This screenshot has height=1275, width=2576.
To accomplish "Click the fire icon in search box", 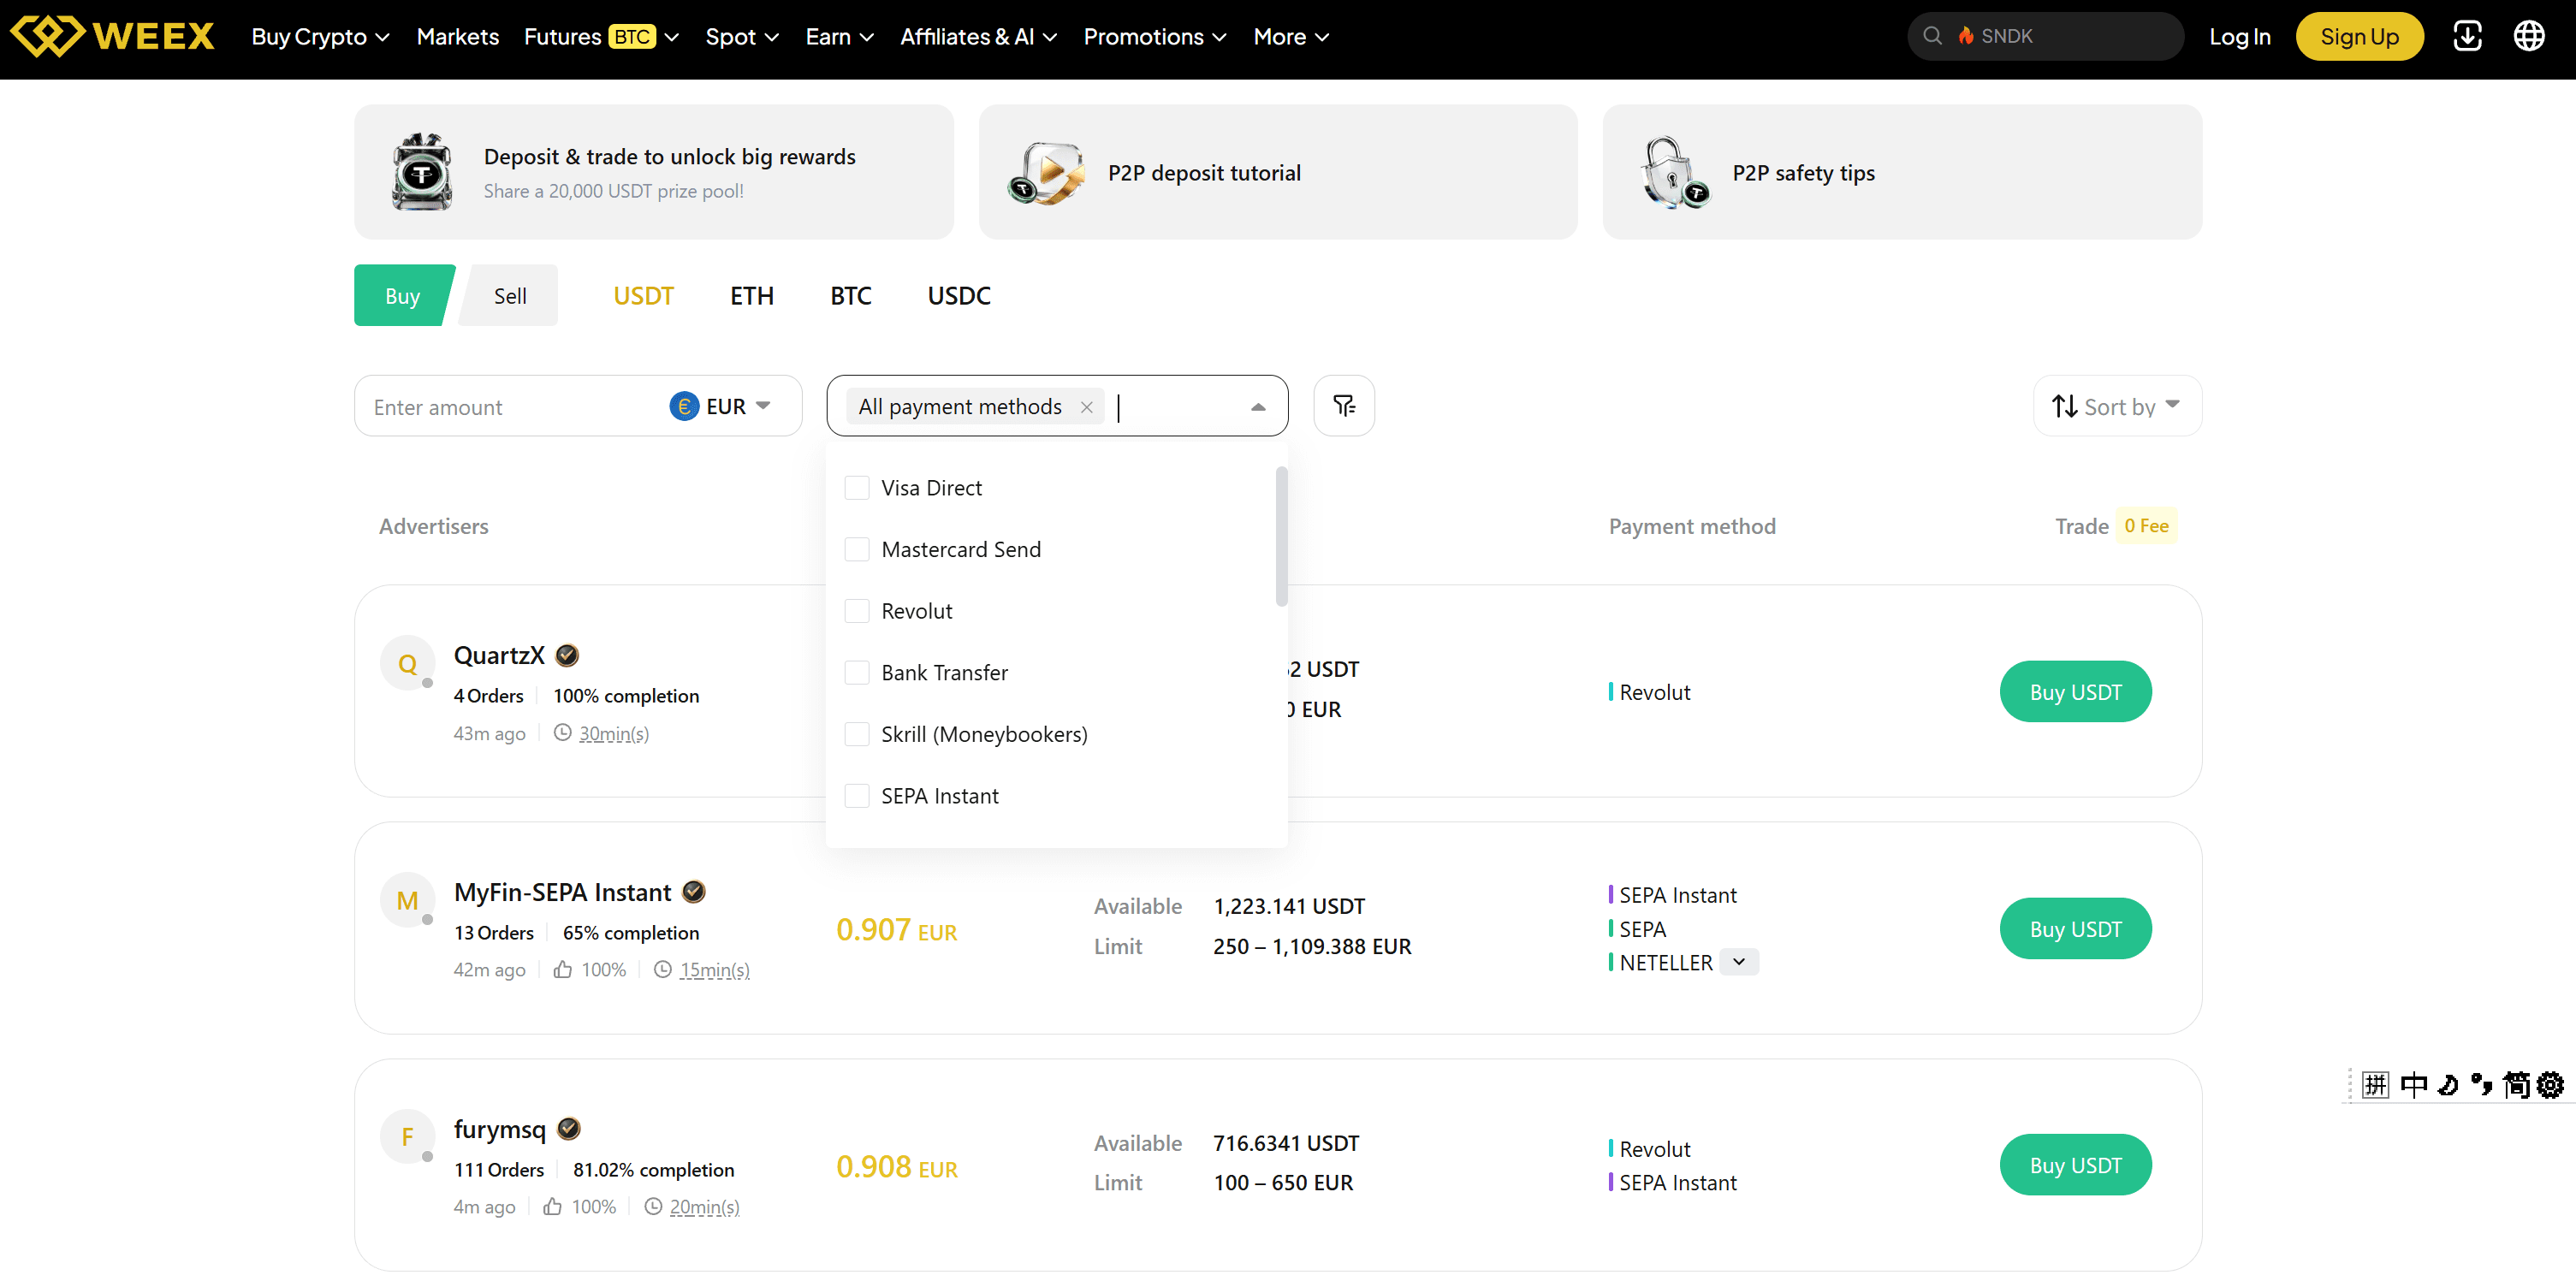I will tap(1965, 36).
